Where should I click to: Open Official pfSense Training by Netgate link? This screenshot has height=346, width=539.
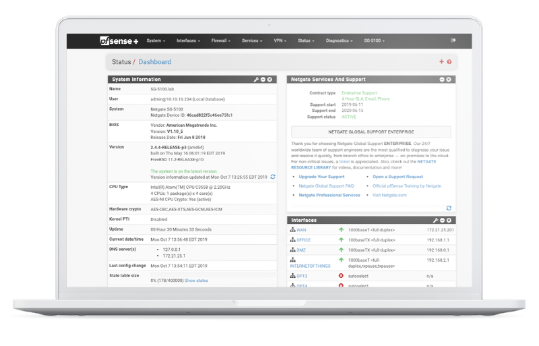407,186
